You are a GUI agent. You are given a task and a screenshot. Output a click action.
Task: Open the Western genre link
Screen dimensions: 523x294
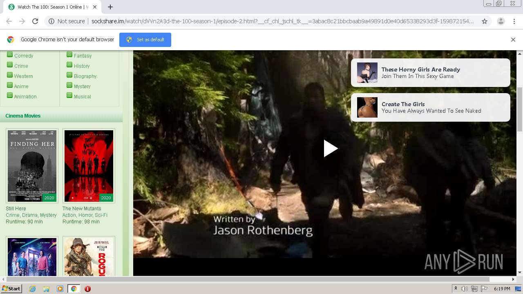click(24, 76)
